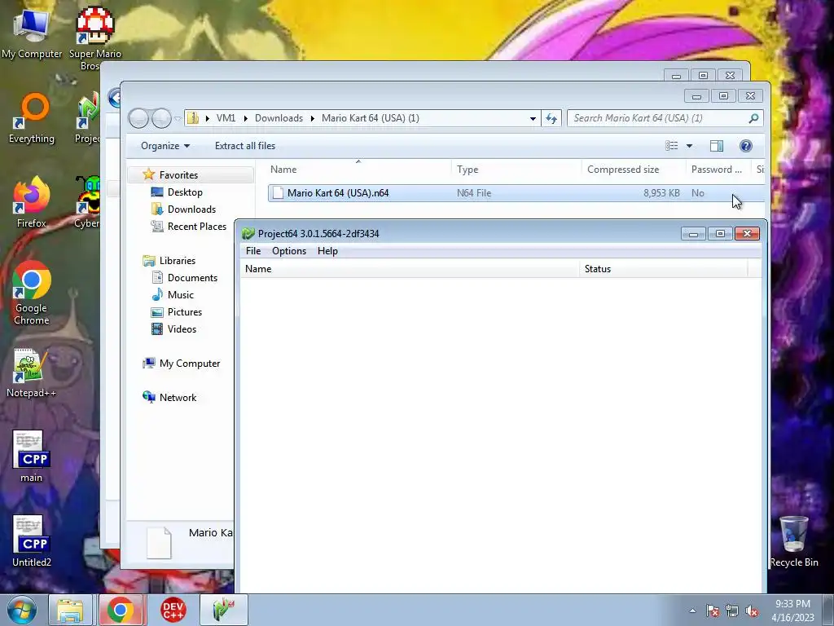Click Windows Explorer in the taskbar

click(x=70, y=610)
